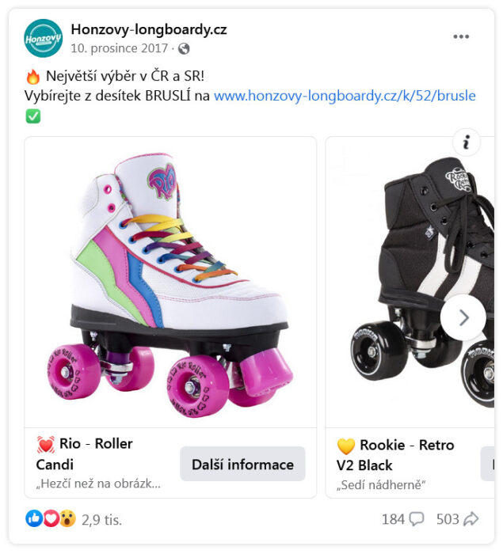503x554 pixels.
Task: Click the post date 10. prosince 2017
Action: (119, 48)
